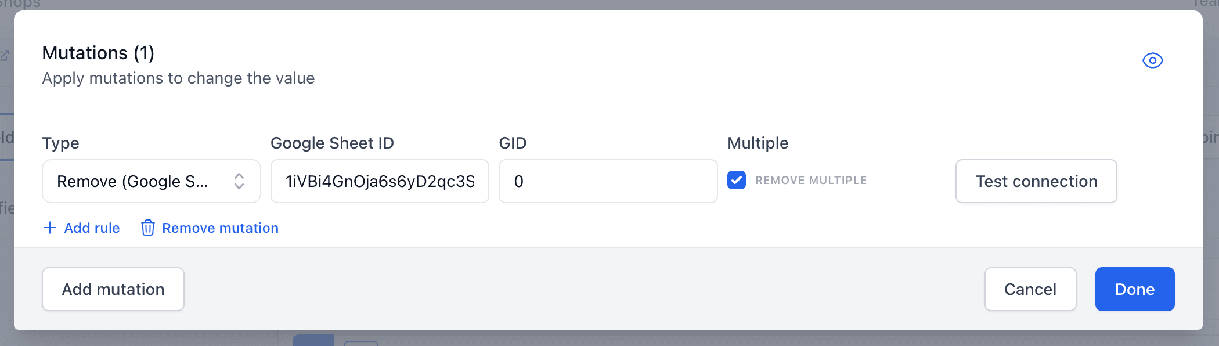Click the chevron arrows on the Type selector
Image resolution: width=1219 pixels, height=346 pixels.
[x=239, y=181]
